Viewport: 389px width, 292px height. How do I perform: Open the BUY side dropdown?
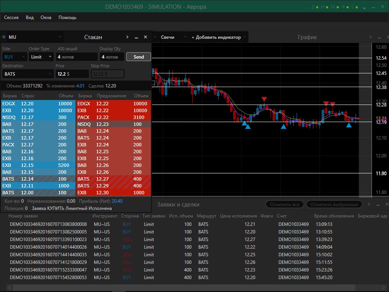(x=14, y=57)
